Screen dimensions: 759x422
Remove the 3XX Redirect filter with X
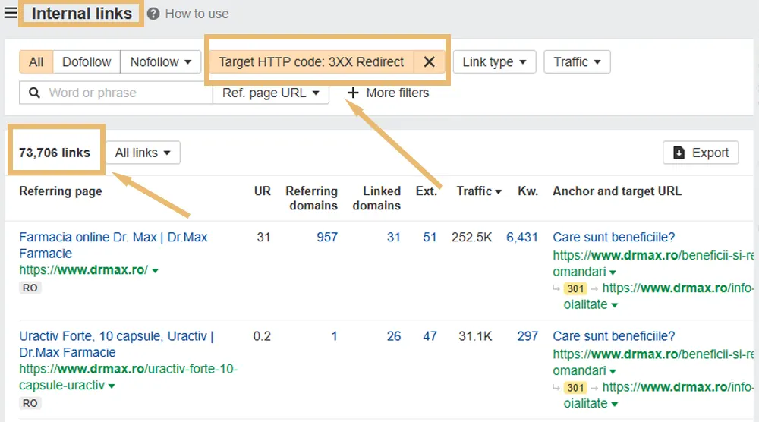(429, 62)
